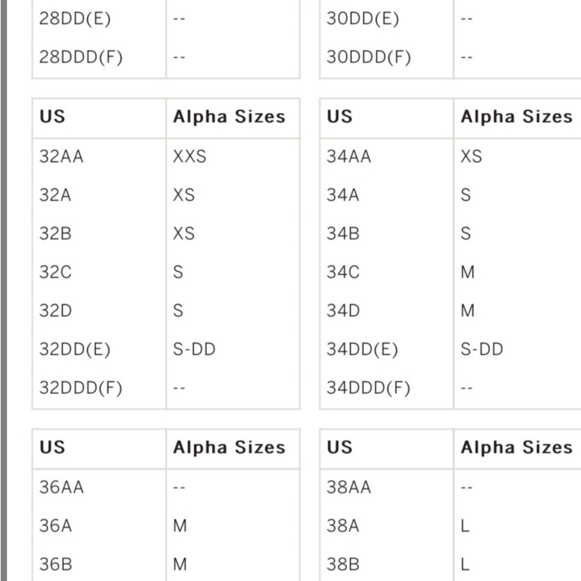581x581 pixels.
Task: Select the 32AA size cell
Action: coord(62,156)
